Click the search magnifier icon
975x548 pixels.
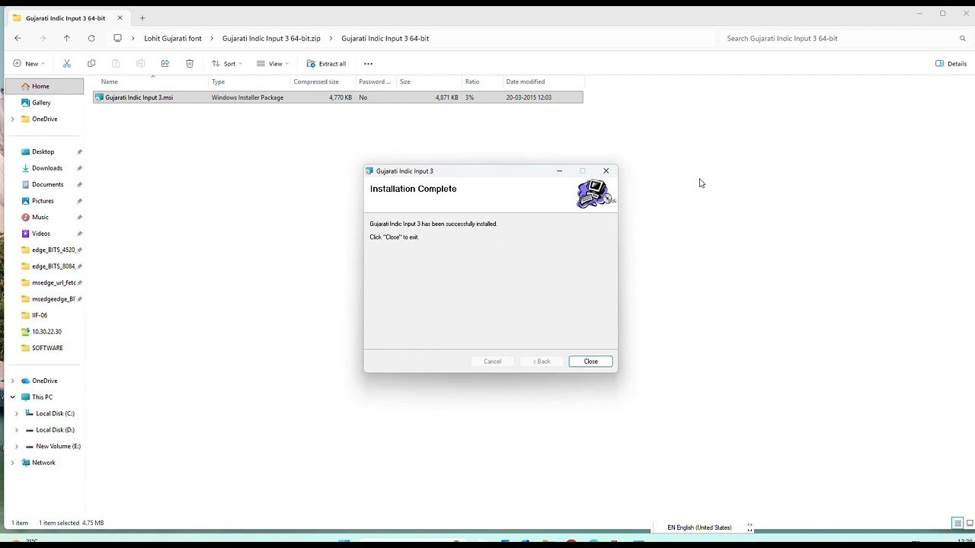coord(963,38)
